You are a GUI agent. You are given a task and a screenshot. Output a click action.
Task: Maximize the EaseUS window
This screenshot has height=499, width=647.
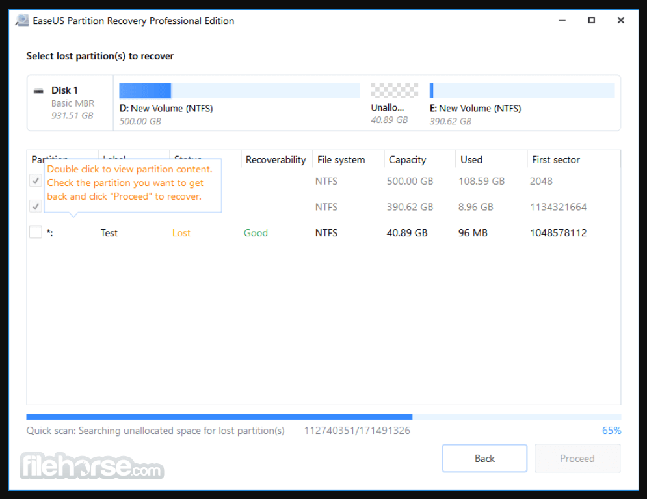pyautogui.click(x=591, y=20)
